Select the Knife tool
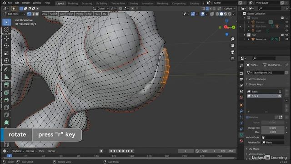This screenshot has height=164, width=291. coord(6,115)
